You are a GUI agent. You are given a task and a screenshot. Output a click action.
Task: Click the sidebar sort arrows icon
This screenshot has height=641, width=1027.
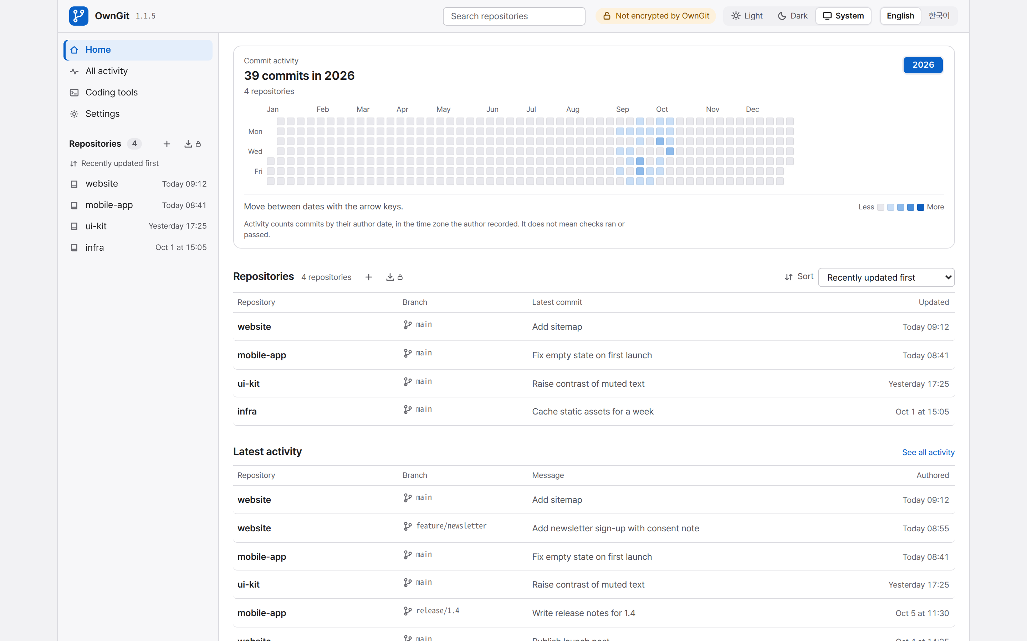[73, 164]
